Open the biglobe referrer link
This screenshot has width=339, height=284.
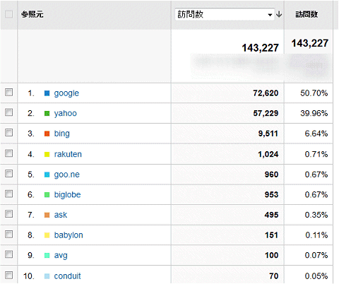coord(67,195)
